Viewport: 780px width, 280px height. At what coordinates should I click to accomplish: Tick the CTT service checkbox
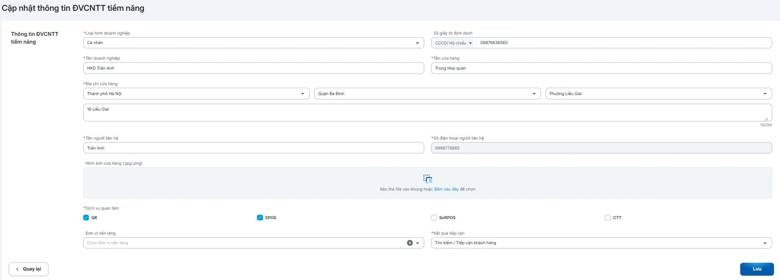[608, 218]
